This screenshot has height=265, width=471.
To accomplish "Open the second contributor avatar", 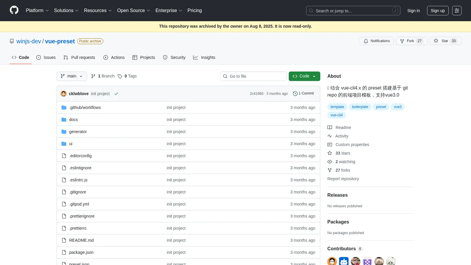I will [x=344, y=261].
